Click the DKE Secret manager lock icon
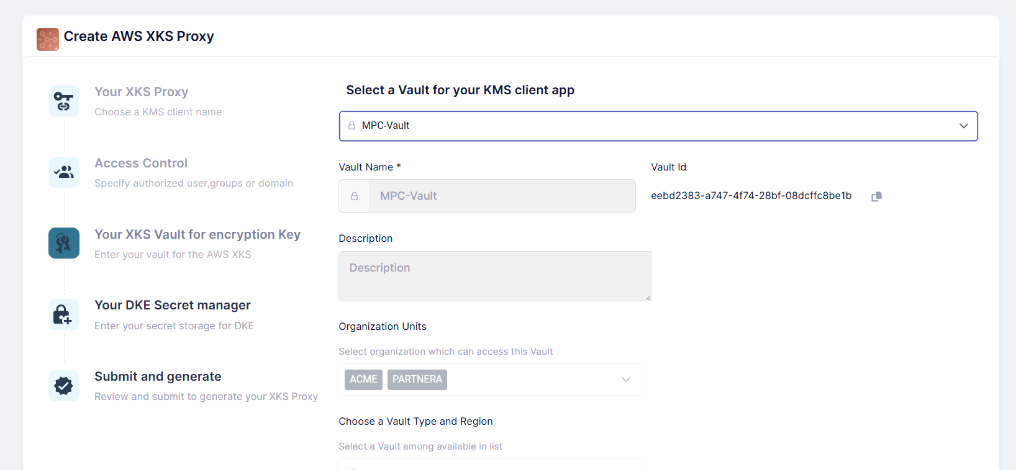This screenshot has width=1016, height=470. point(64,314)
